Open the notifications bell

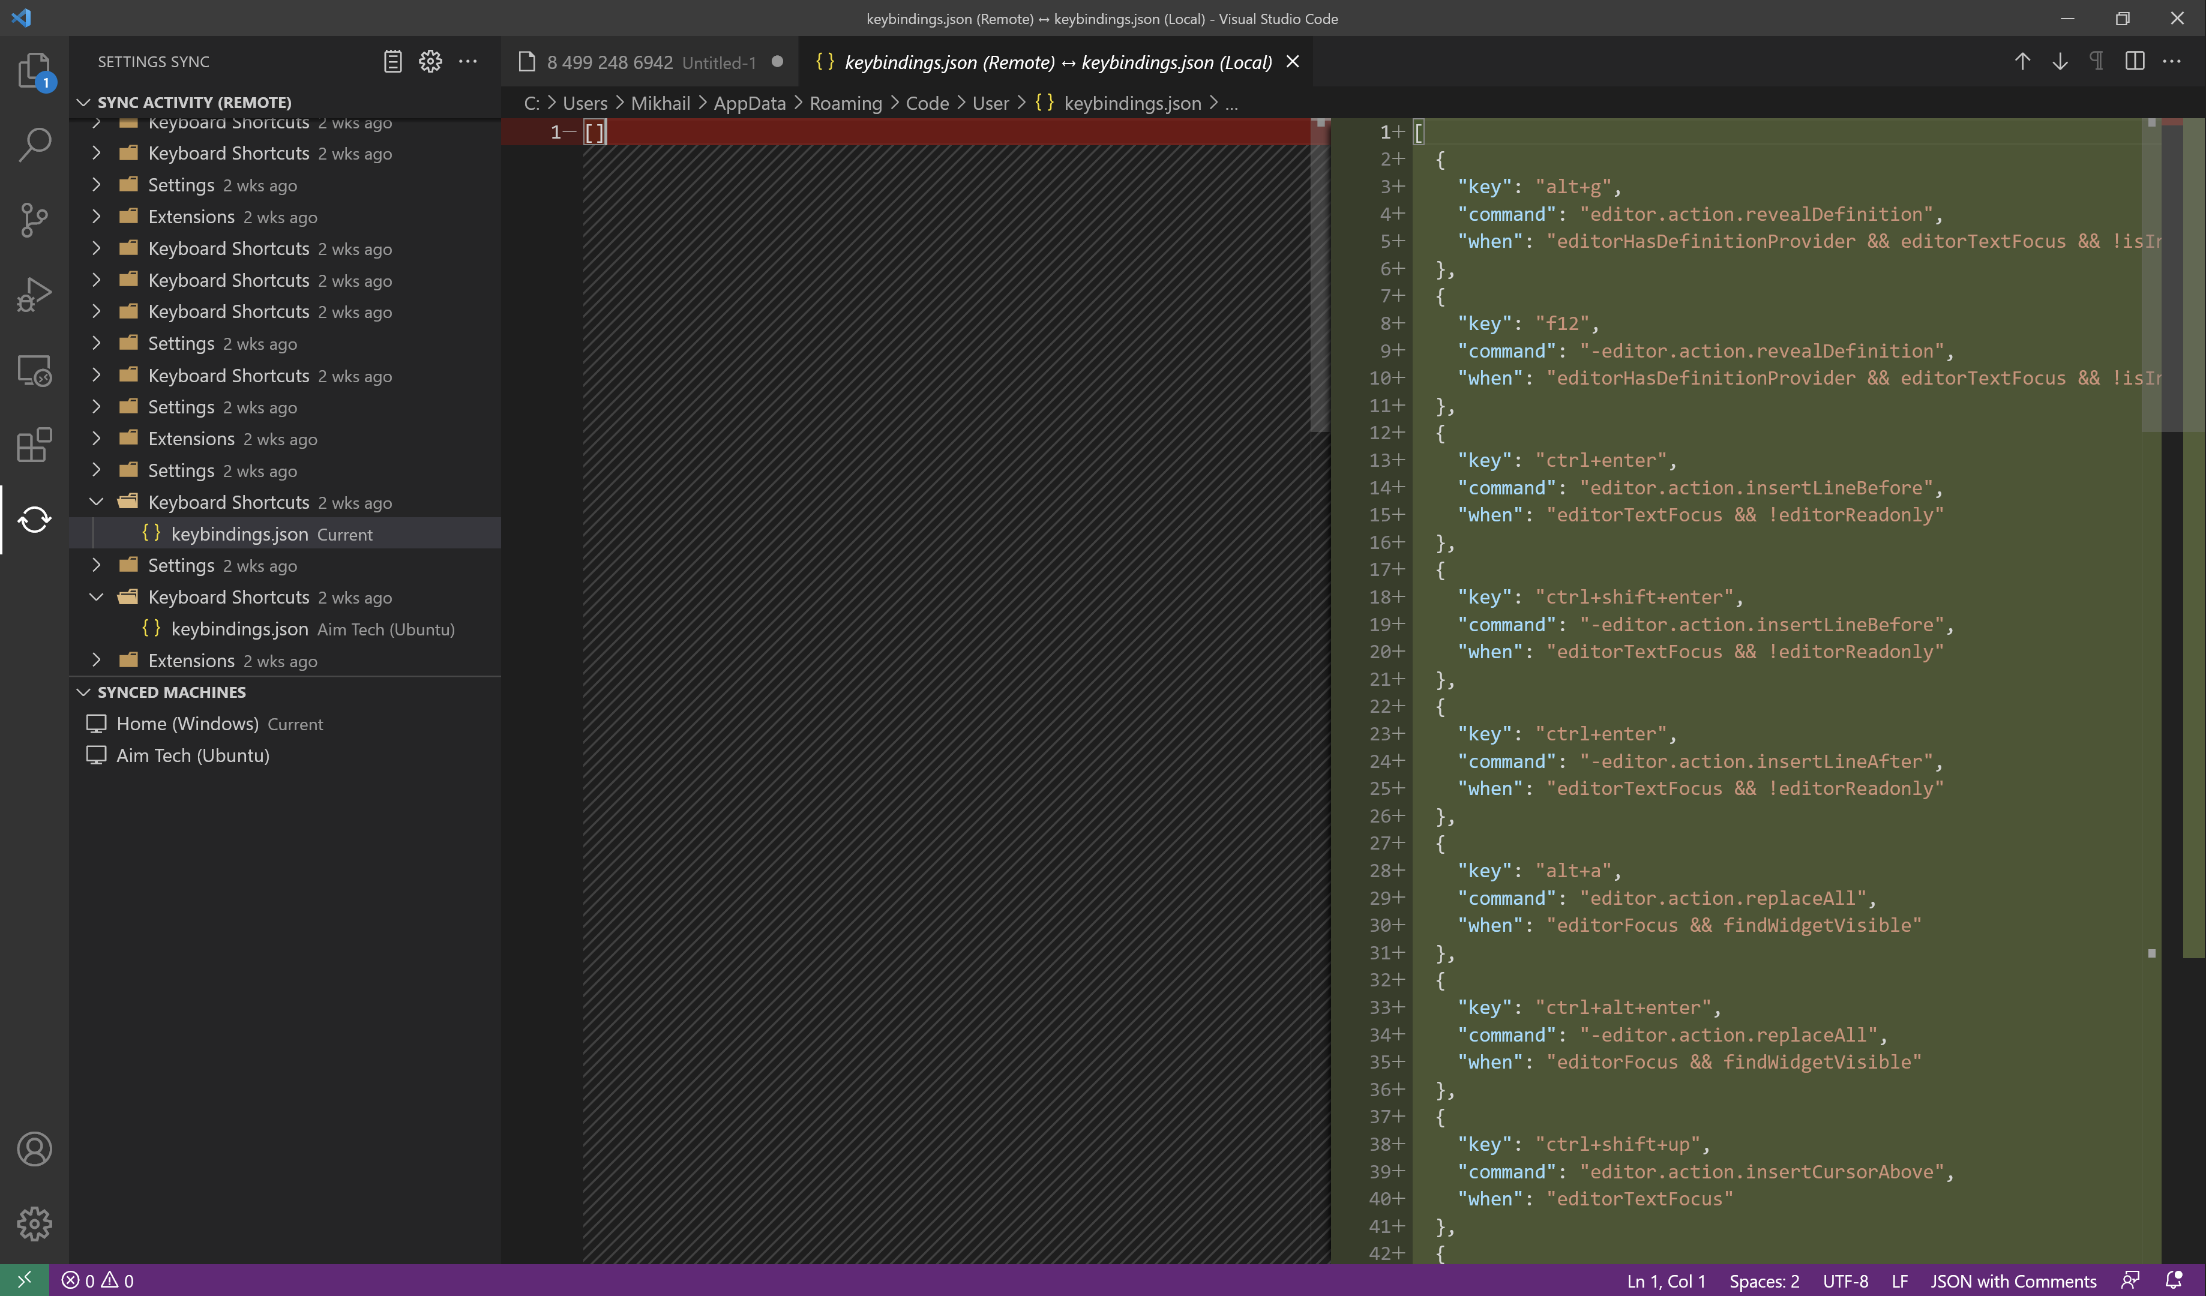(x=2174, y=1280)
